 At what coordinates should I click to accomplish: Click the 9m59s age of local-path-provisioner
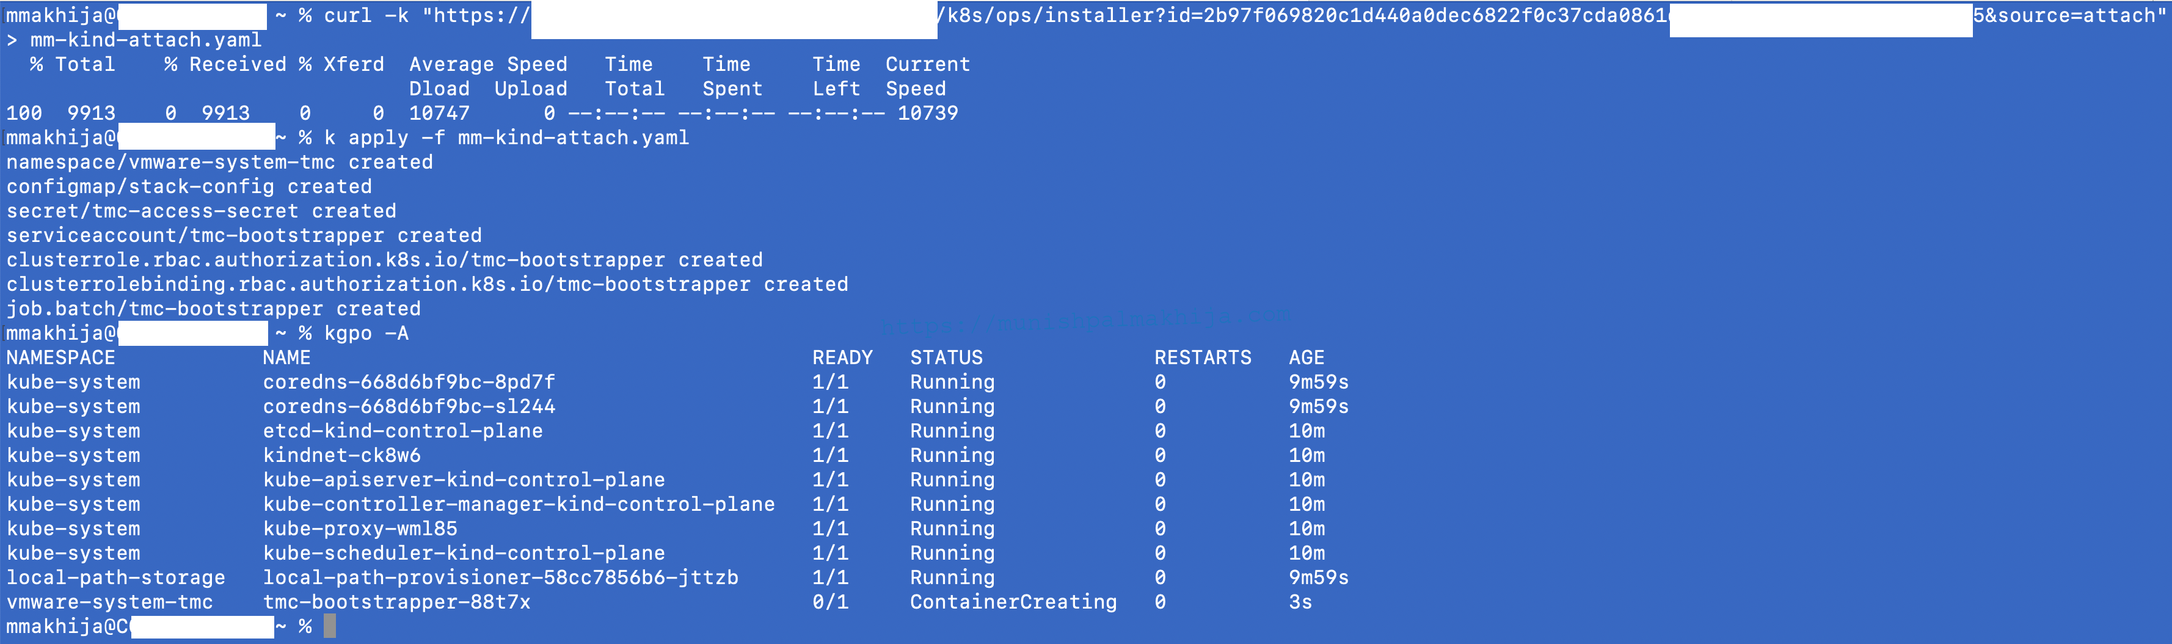click(1319, 578)
